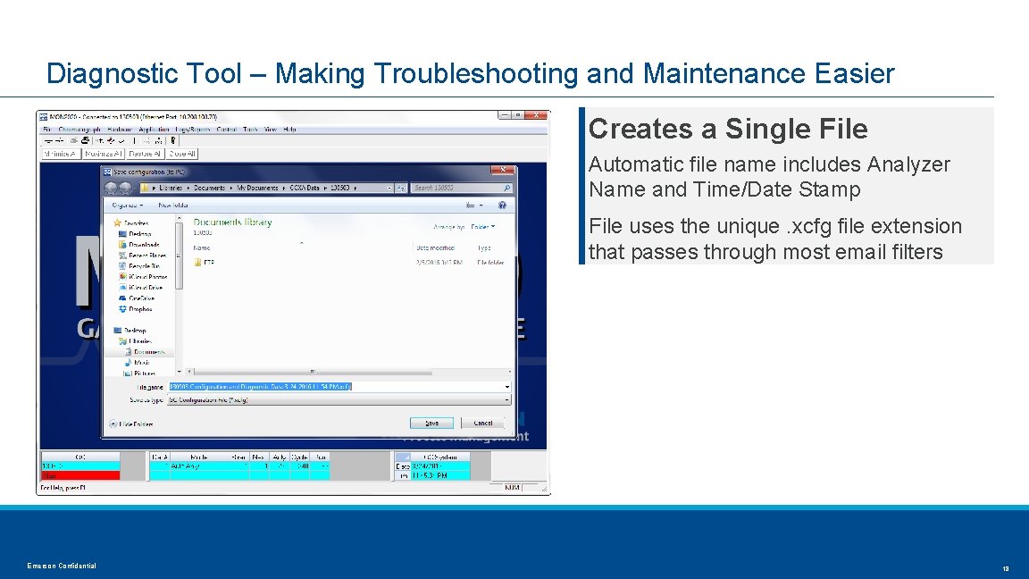Viewport: 1029px width, 579px height.
Task: Click the refresh icon beside the address bar
Action: (x=401, y=188)
